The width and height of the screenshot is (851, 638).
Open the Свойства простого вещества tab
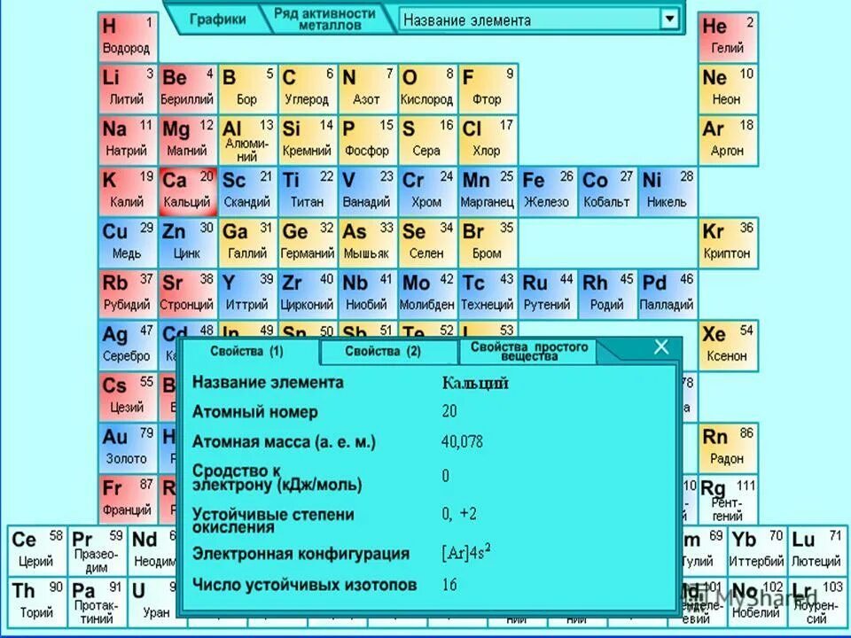(529, 351)
